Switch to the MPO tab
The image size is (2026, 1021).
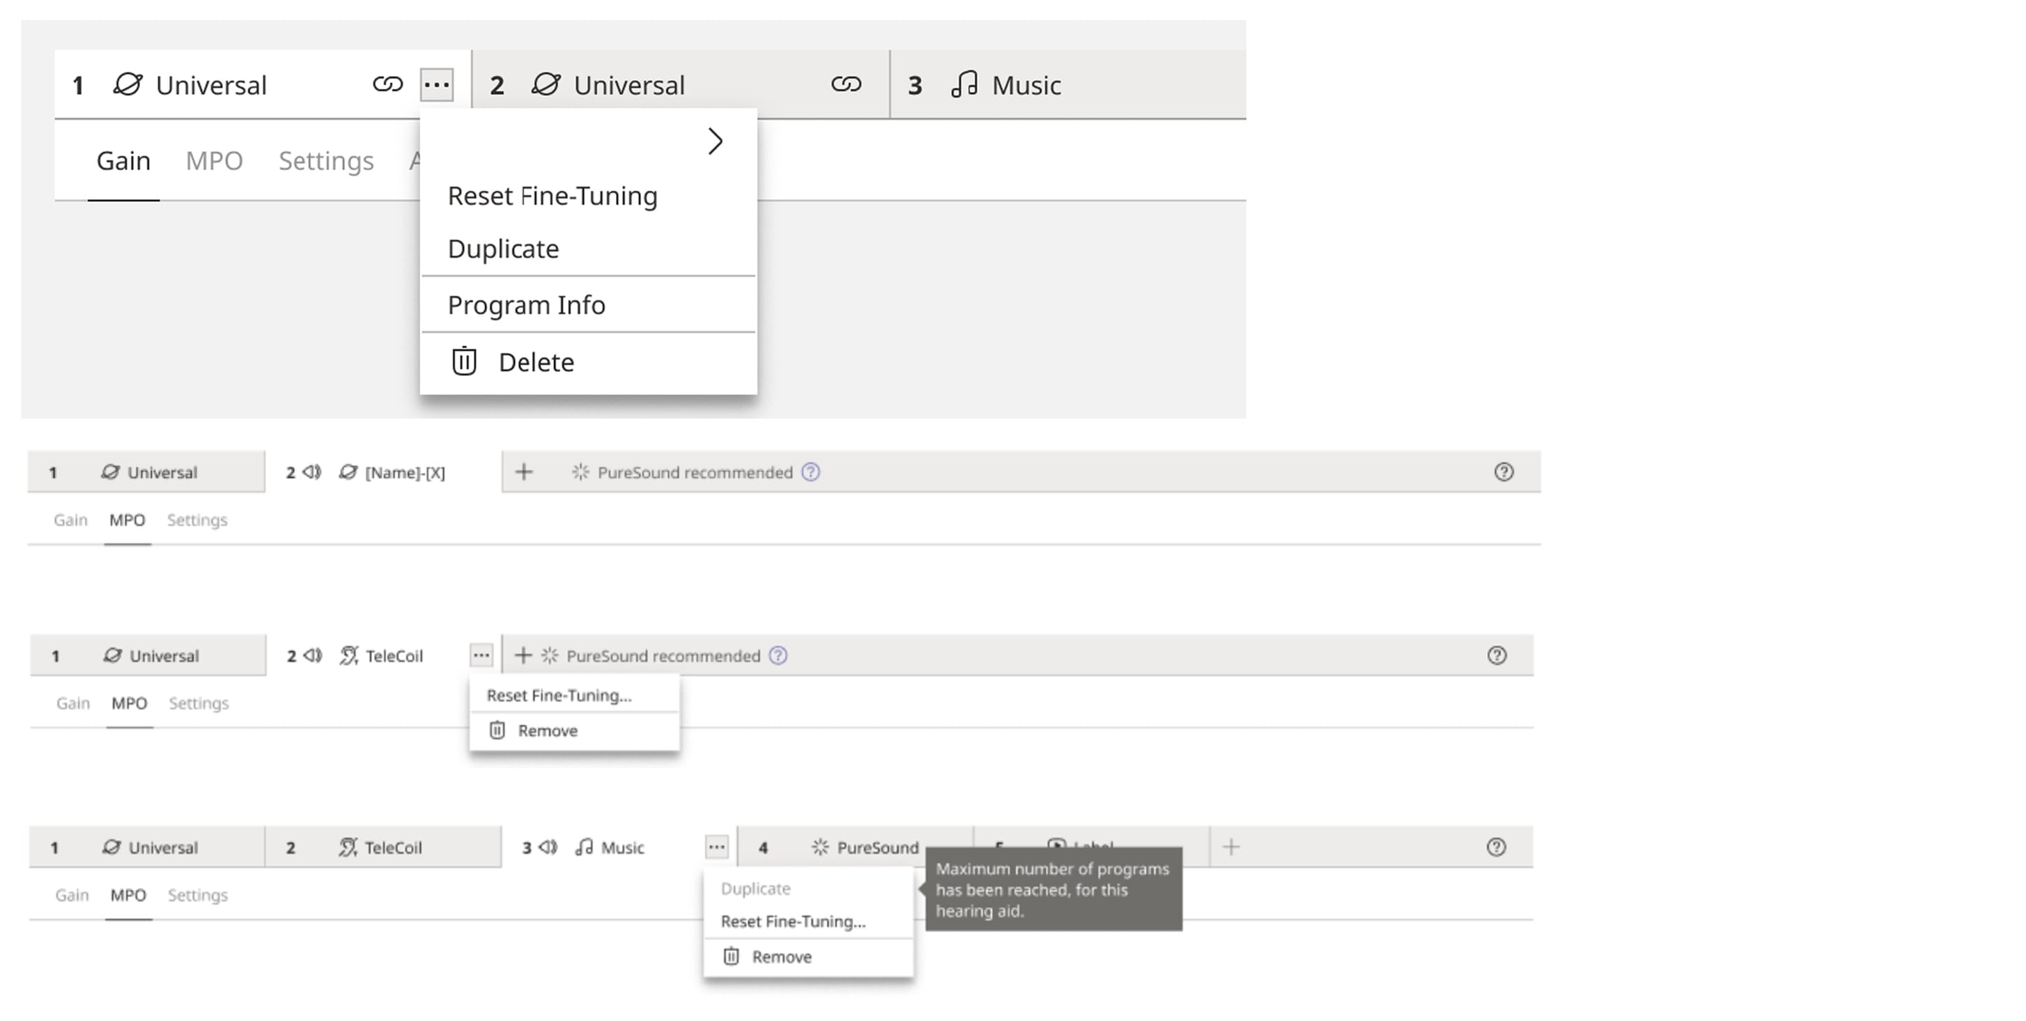coord(214,160)
